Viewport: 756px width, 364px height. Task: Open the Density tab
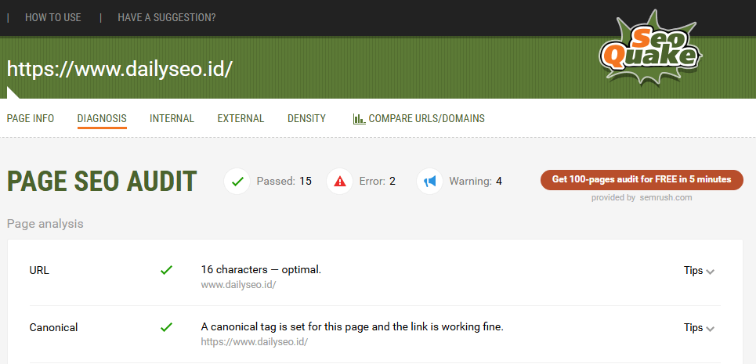pos(306,118)
